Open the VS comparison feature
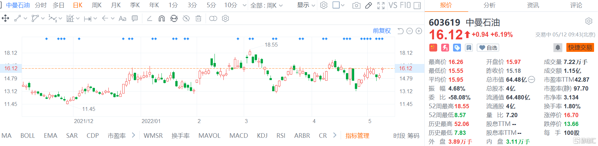This screenshot has height=146, width=598. pos(393,5)
